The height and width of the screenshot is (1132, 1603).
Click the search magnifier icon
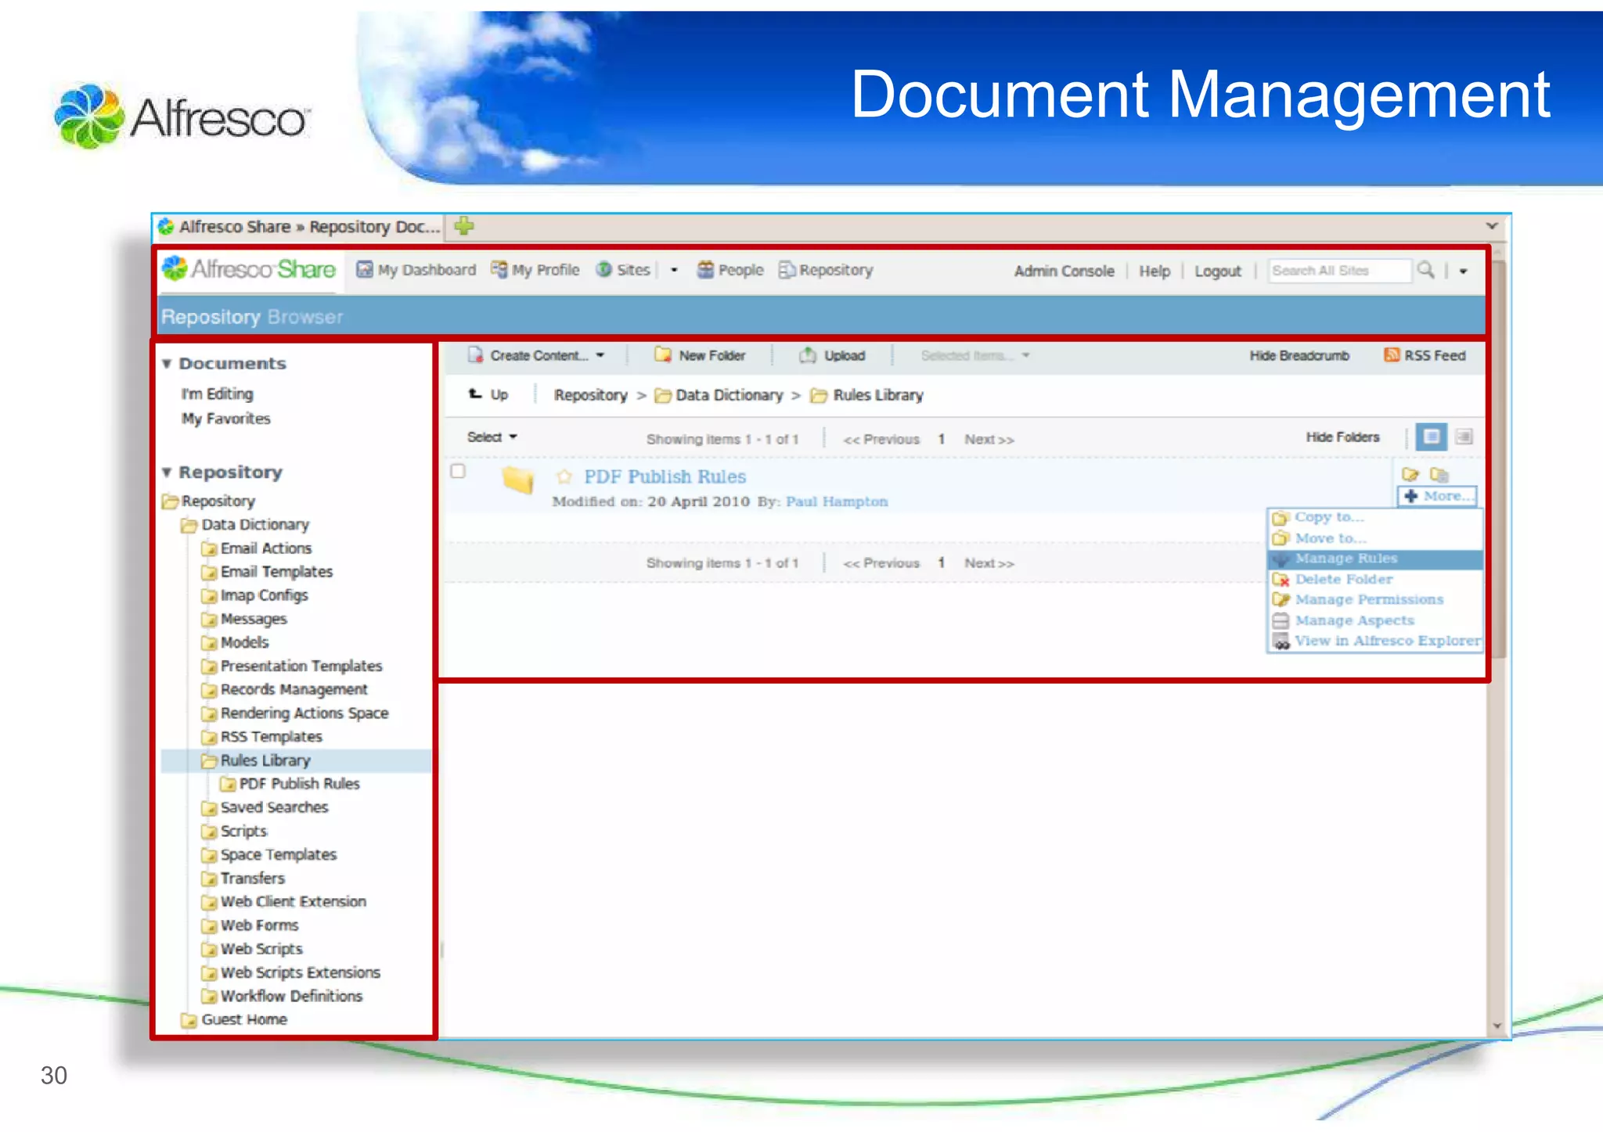coord(1426,270)
